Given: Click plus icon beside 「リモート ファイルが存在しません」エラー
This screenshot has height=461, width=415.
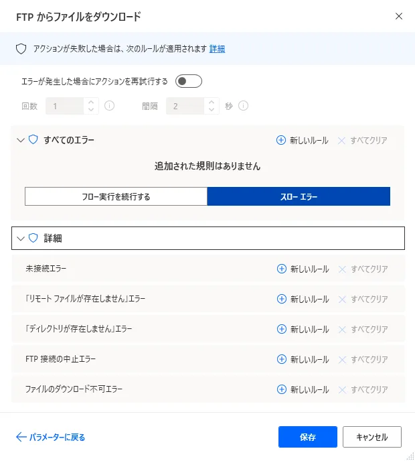Looking at the screenshot, I should pyautogui.click(x=281, y=299).
